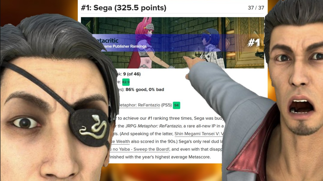Open the Shin Megami Tensei V link
This screenshot has width=323, height=181.
click(198, 134)
